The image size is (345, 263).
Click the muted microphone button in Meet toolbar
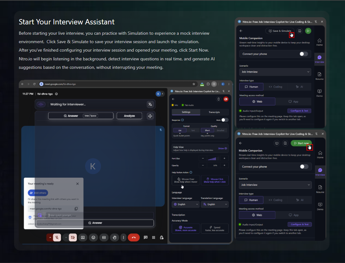tap(57, 237)
